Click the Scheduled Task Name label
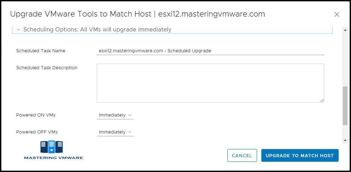 click(41, 51)
